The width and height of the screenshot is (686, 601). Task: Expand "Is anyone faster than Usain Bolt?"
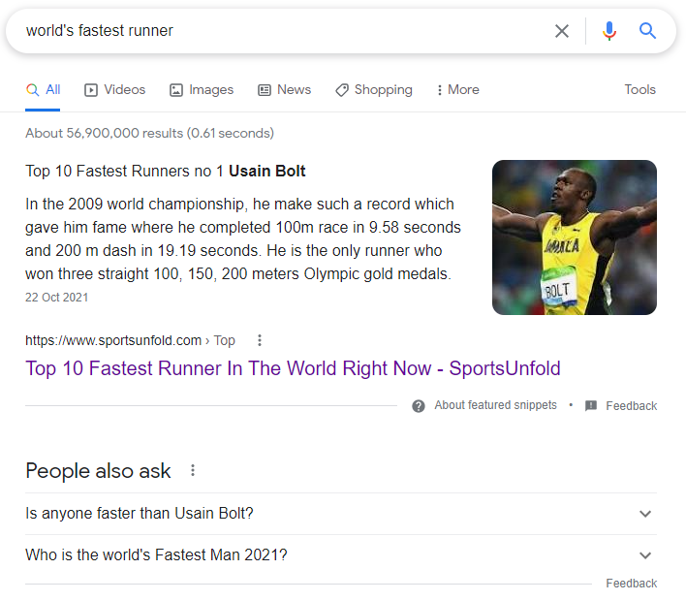pyautogui.click(x=645, y=514)
